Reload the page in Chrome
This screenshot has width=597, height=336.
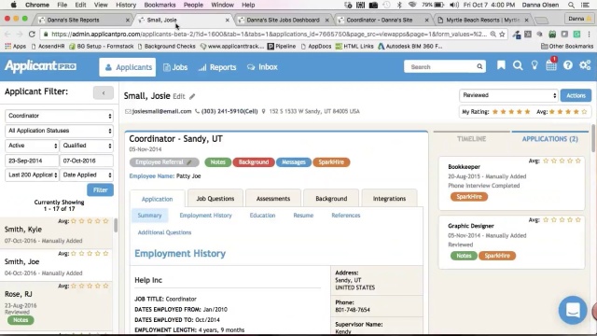point(32,35)
